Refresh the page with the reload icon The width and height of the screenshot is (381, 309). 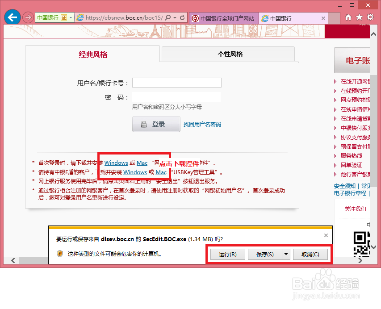[x=182, y=17]
